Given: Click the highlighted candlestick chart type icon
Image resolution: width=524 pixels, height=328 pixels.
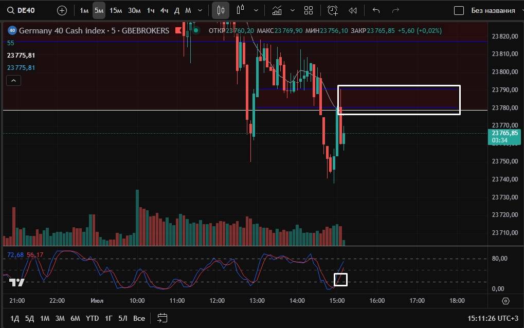Looking at the screenshot, I should (x=221, y=11).
